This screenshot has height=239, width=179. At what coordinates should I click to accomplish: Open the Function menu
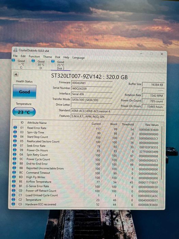click(x=34, y=56)
